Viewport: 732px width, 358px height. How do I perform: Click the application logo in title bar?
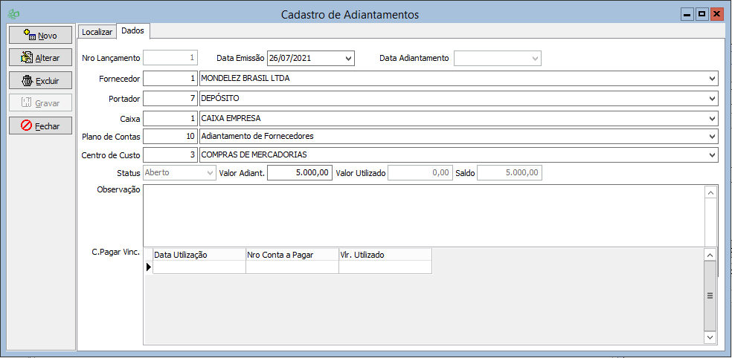12,14
